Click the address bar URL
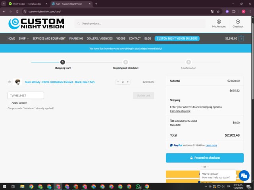The width and height of the screenshot is (254, 190). coord(44,11)
